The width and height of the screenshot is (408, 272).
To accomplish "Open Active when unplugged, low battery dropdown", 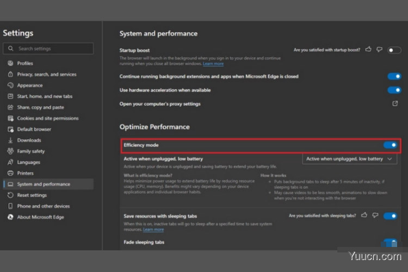I will pyautogui.click(x=349, y=159).
